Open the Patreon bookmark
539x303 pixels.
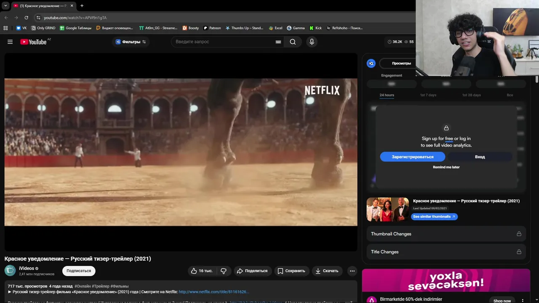click(212, 28)
